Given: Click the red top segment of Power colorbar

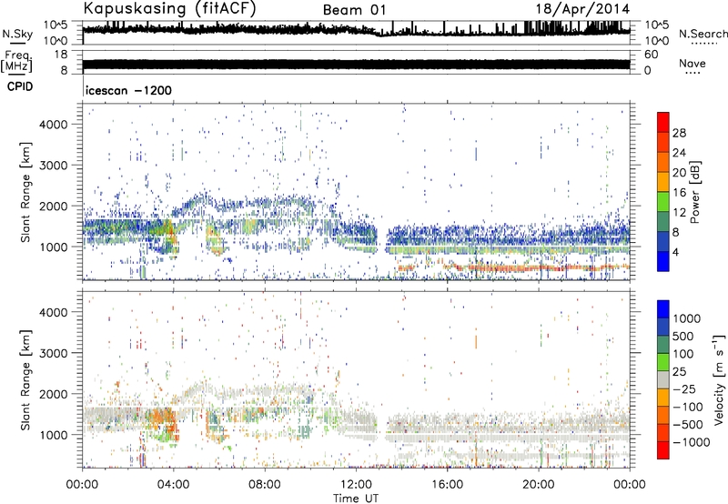Looking at the screenshot, I should tap(663, 122).
